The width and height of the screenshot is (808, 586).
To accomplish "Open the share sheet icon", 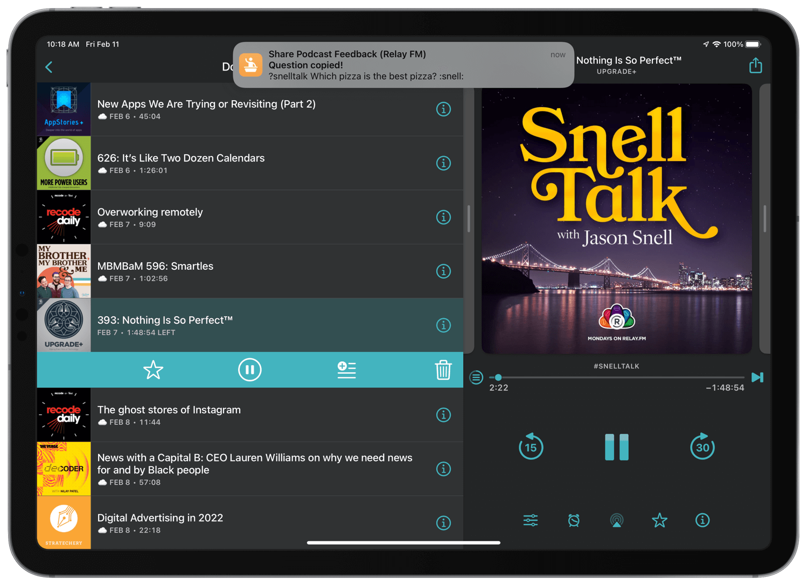I will [755, 66].
